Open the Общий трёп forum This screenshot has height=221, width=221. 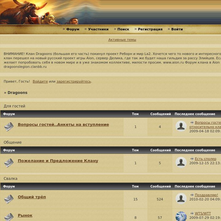(x=32, y=197)
